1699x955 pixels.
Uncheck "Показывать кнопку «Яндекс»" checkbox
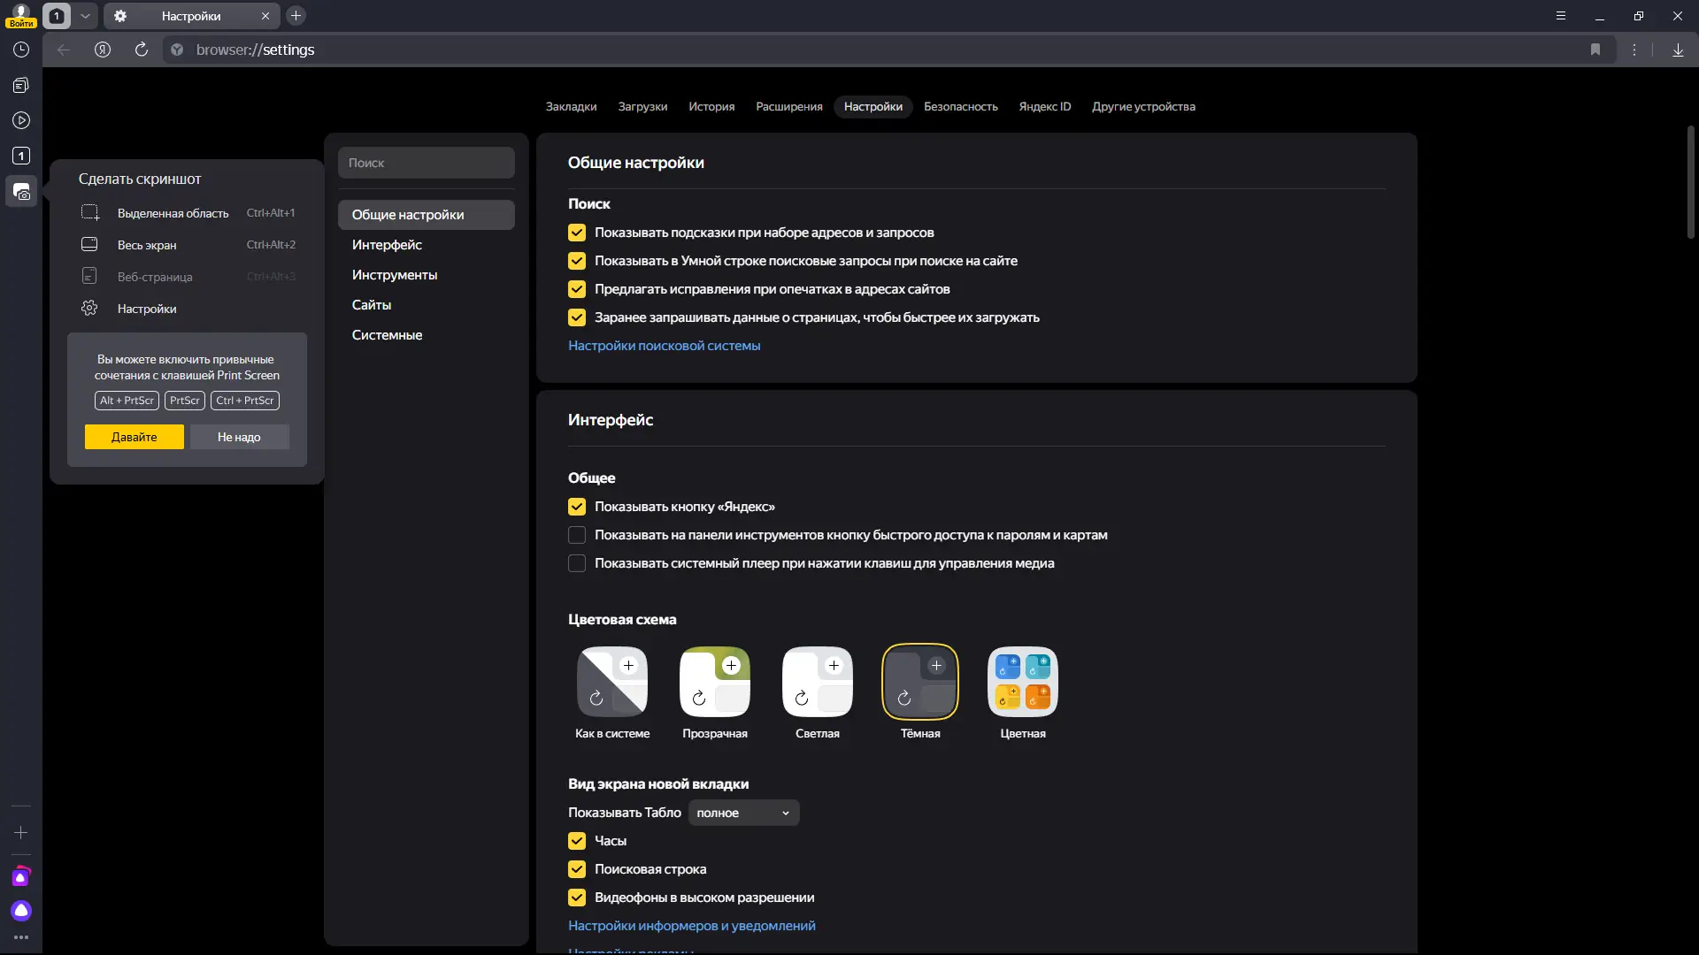click(577, 507)
